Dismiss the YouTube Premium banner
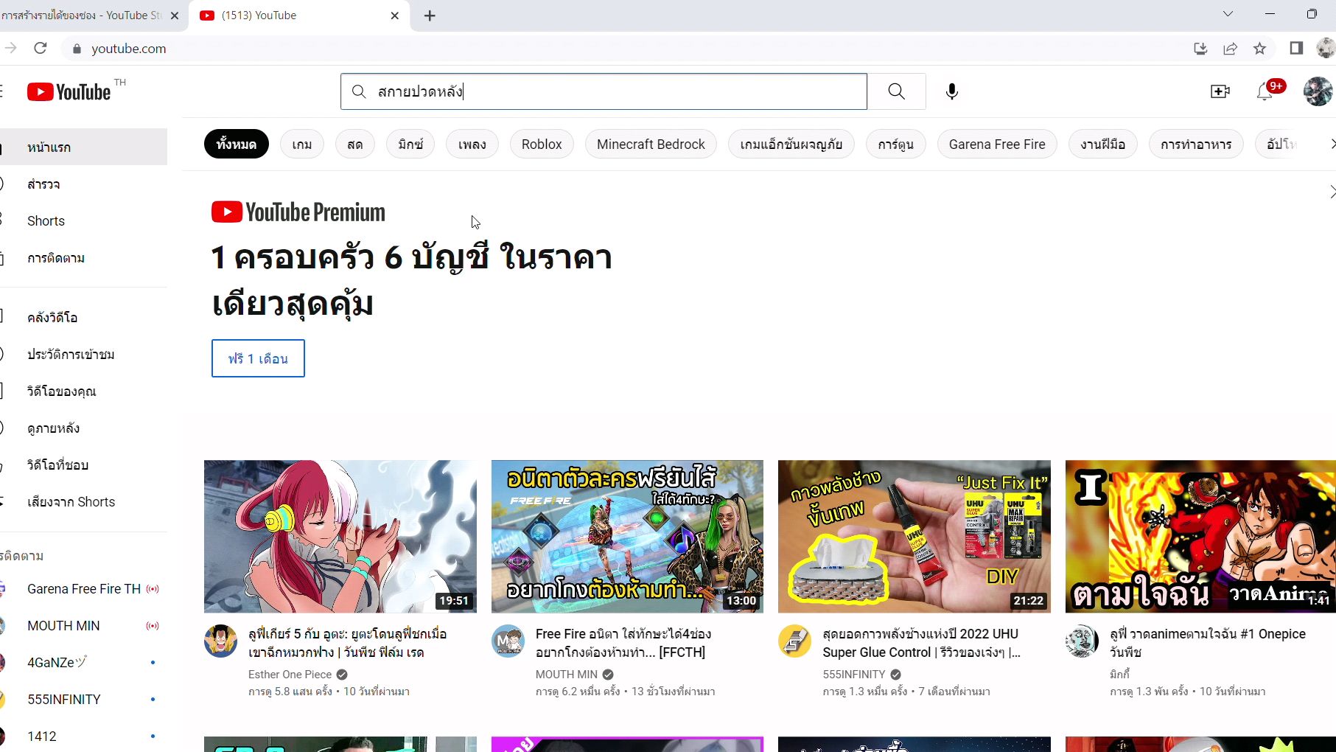 click(x=1331, y=192)
